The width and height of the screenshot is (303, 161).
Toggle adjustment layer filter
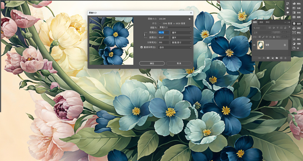tap(273, 28)
